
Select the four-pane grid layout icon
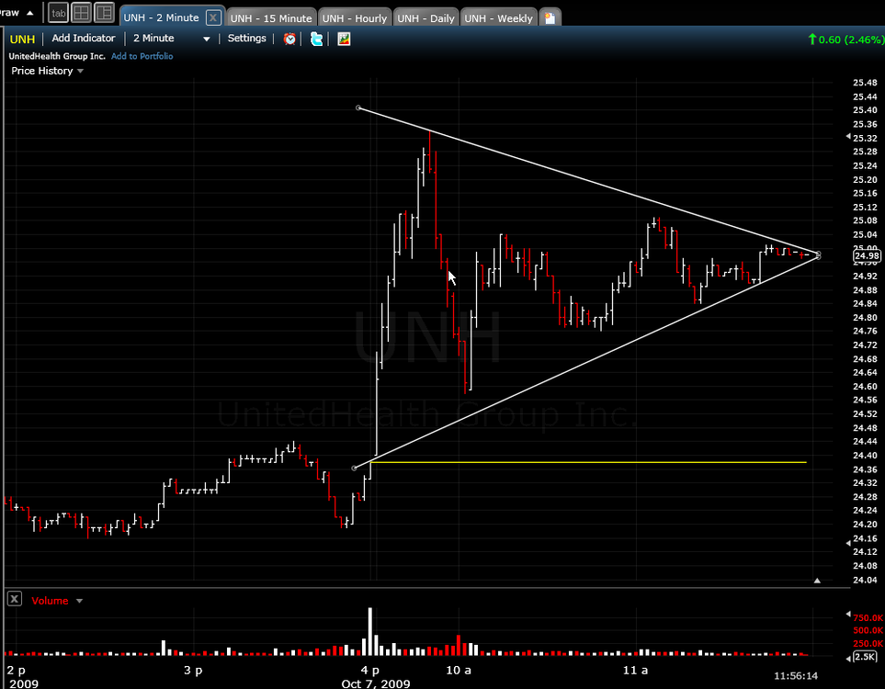tap(81, 13)
